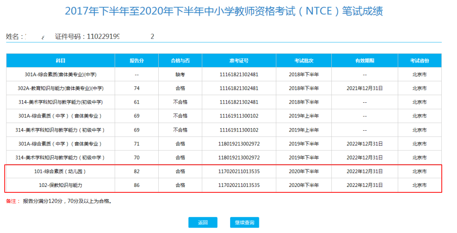The image size is (457, 233).
Task: Click the score 74 cell
Action: pos(137,88)
